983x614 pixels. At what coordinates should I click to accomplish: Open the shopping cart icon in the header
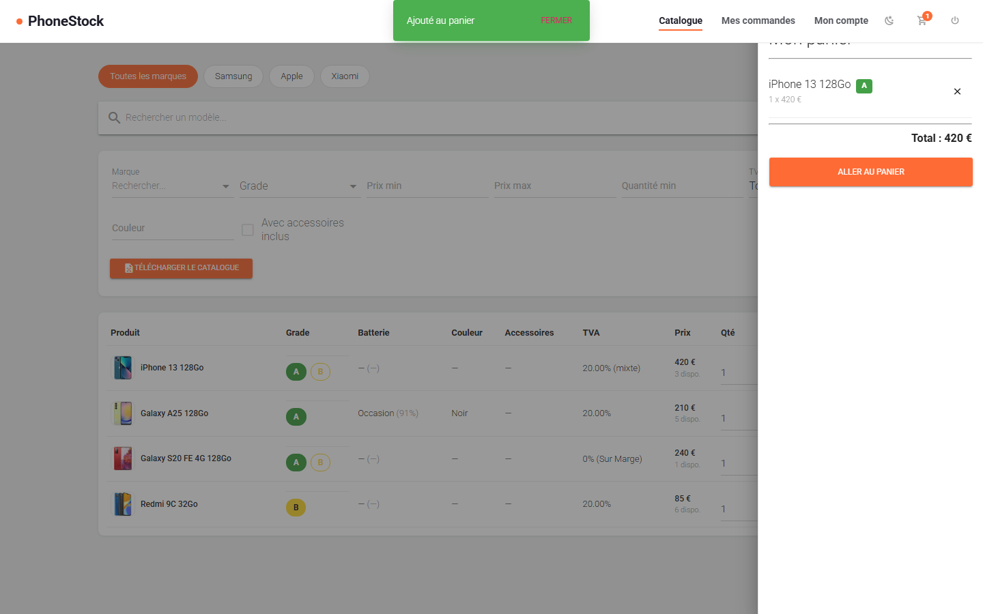tap(922, 20)
